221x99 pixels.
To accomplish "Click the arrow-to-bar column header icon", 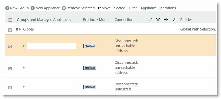I will click(x=166, y=19).
